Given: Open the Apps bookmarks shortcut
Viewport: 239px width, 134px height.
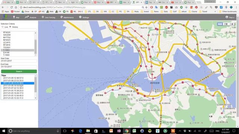Looking at the screenshot, I should pyautogui.click(x=5, y=12).
